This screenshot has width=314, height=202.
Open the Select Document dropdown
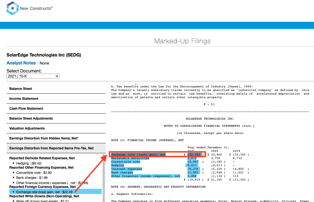click(33, 76)
